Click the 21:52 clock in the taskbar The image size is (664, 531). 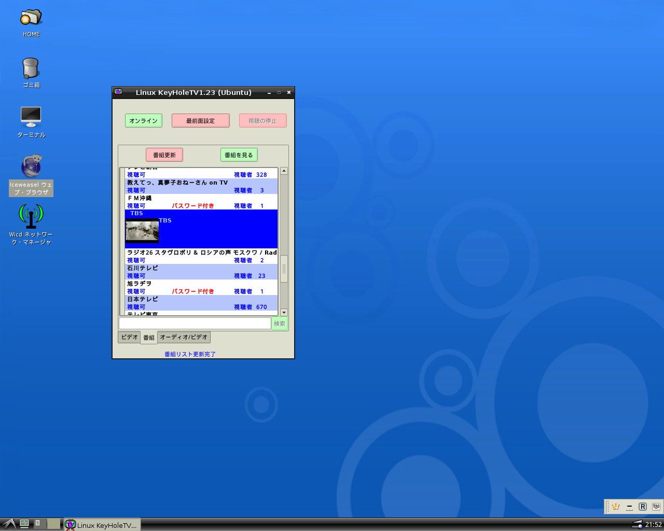click(654, 524)
